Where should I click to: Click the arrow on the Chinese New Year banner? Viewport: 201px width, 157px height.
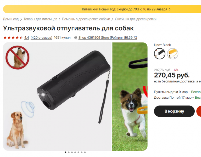170,9
